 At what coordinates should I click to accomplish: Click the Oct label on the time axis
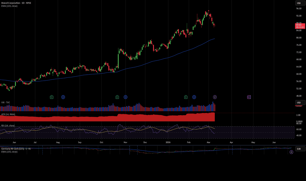point(101,142)
